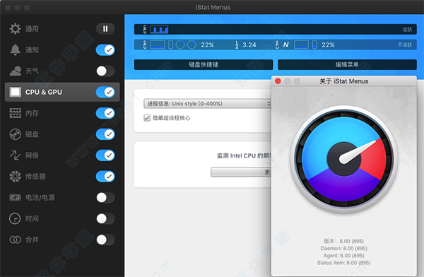The image size is (424, 277).
Task: Click the chip icon beside CPU & GPU
Action: [x=15, y=92]
